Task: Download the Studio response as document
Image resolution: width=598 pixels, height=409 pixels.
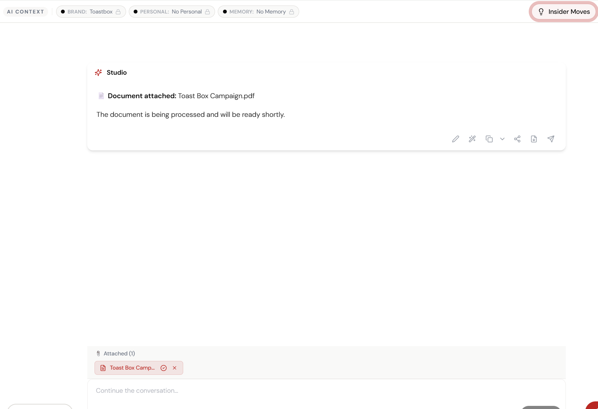Action: click(x=534, y=139)
